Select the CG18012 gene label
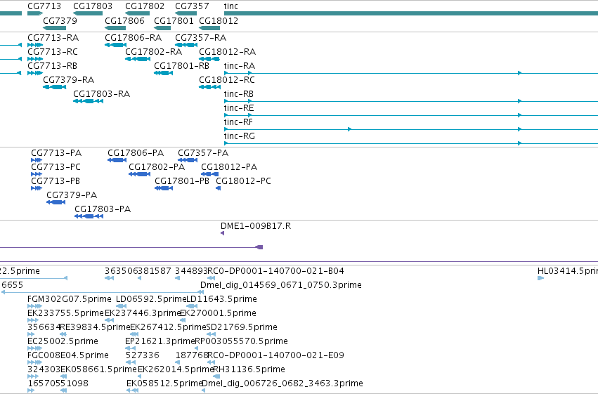Image resolution: width=598 pixels, height=394 pixels. point(219,20)
